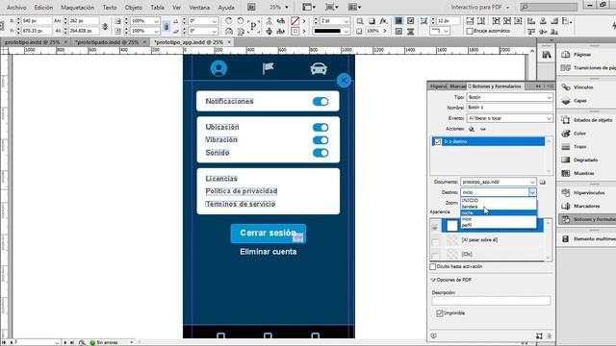Viewport: 616px width, 346px height.
Task: Open the Vínculos panel
Action: coord(577,87)
